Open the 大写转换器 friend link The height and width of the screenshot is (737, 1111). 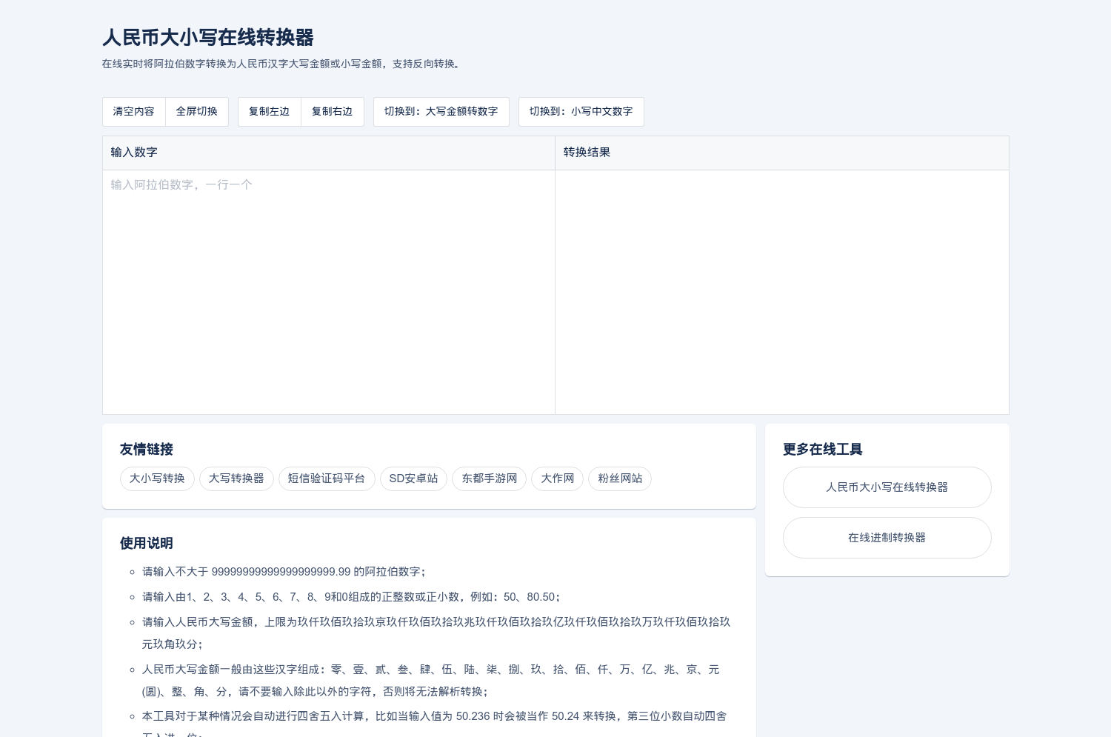pos(236,478)
